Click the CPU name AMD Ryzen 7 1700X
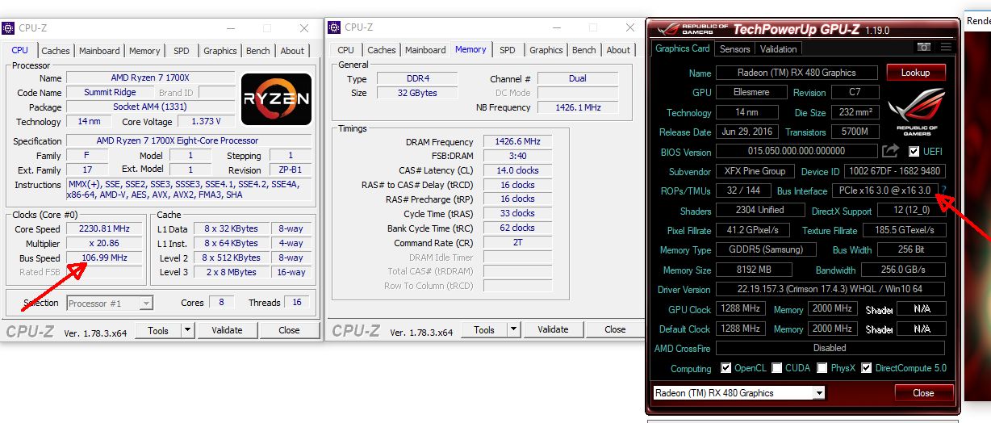The height and width of the screenshot is (423, 991). (152, 78)
